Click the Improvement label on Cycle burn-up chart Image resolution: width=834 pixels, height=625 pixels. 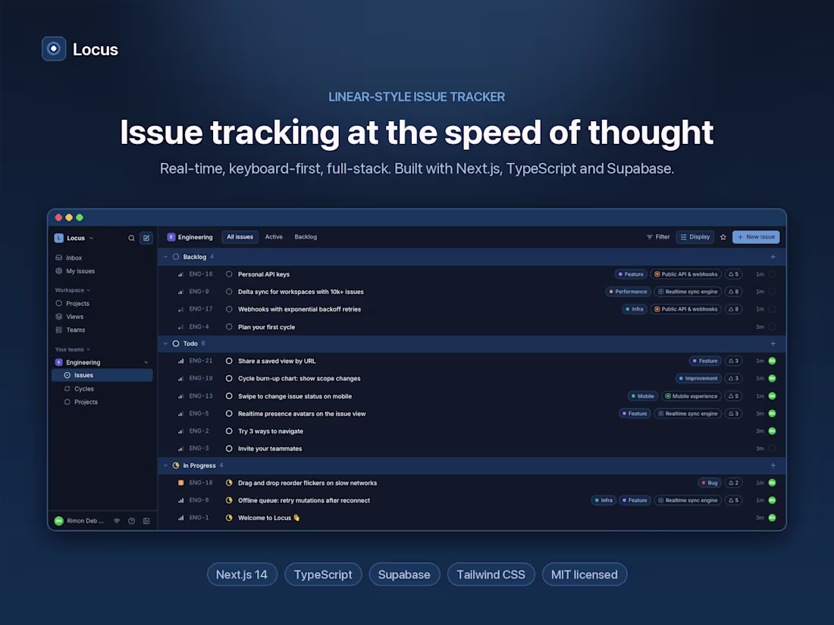[698, 378]
